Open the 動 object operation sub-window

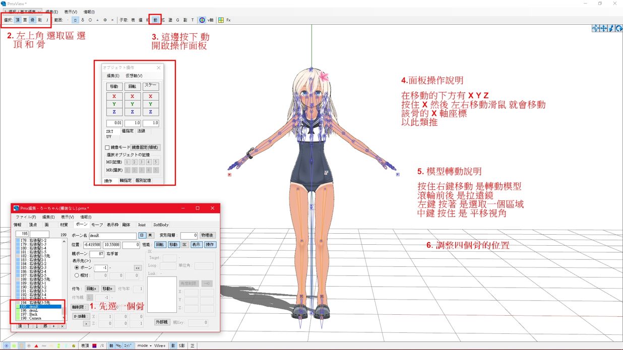[x=155, y=20]
